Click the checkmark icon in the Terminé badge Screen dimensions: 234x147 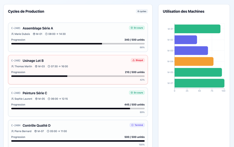click(x=132, y=125)
